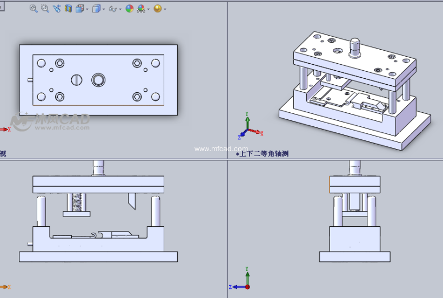Expand the Display Style dropdown arrow
Viewport: 443px width, 298px height.
tap(104, 9)
